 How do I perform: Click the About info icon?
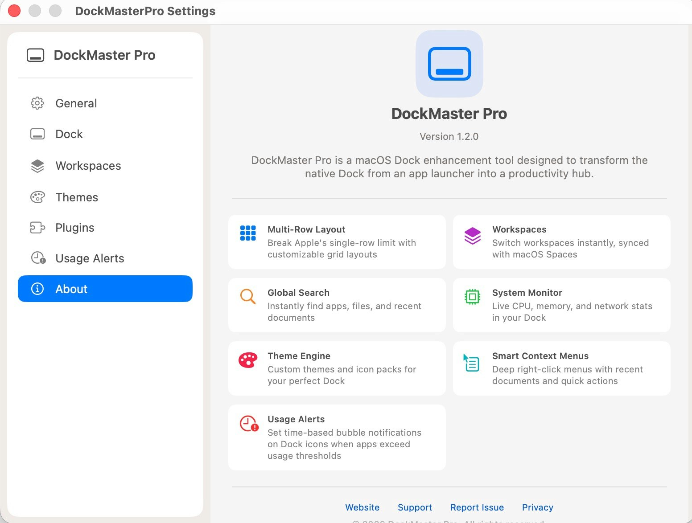coord(37,289)
